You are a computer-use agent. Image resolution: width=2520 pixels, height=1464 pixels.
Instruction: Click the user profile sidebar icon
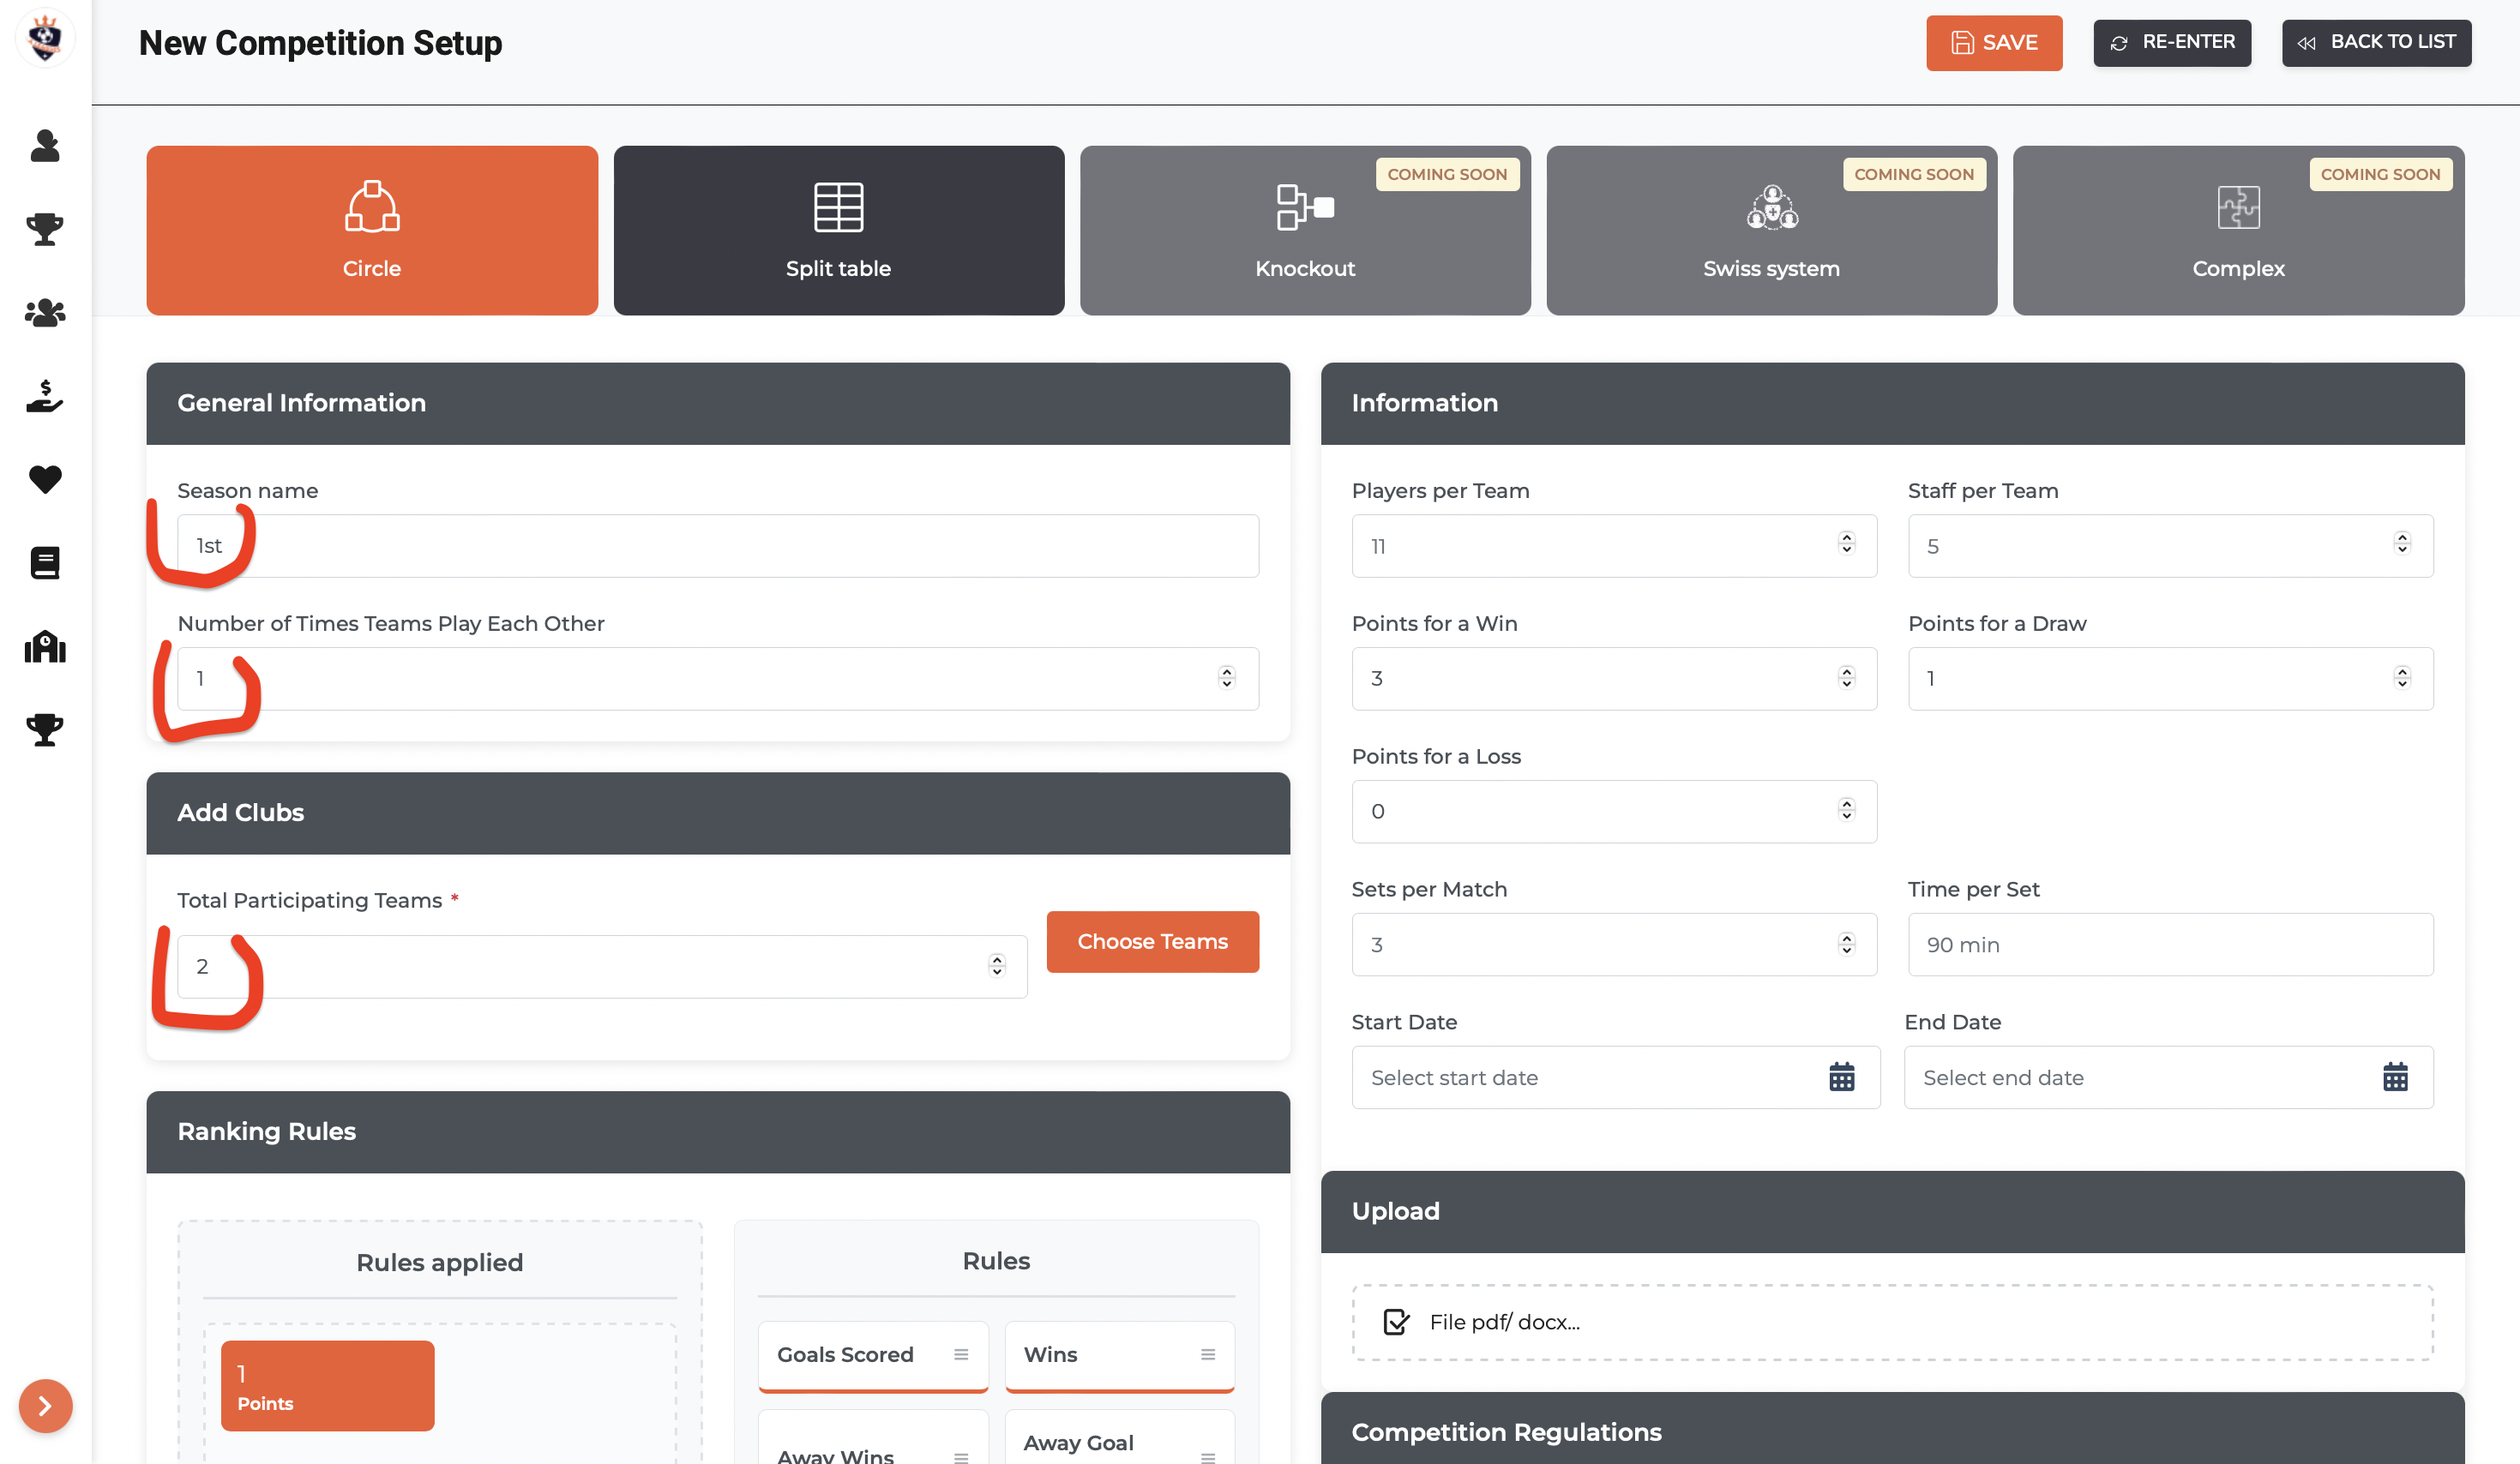(x=45, y=146)
